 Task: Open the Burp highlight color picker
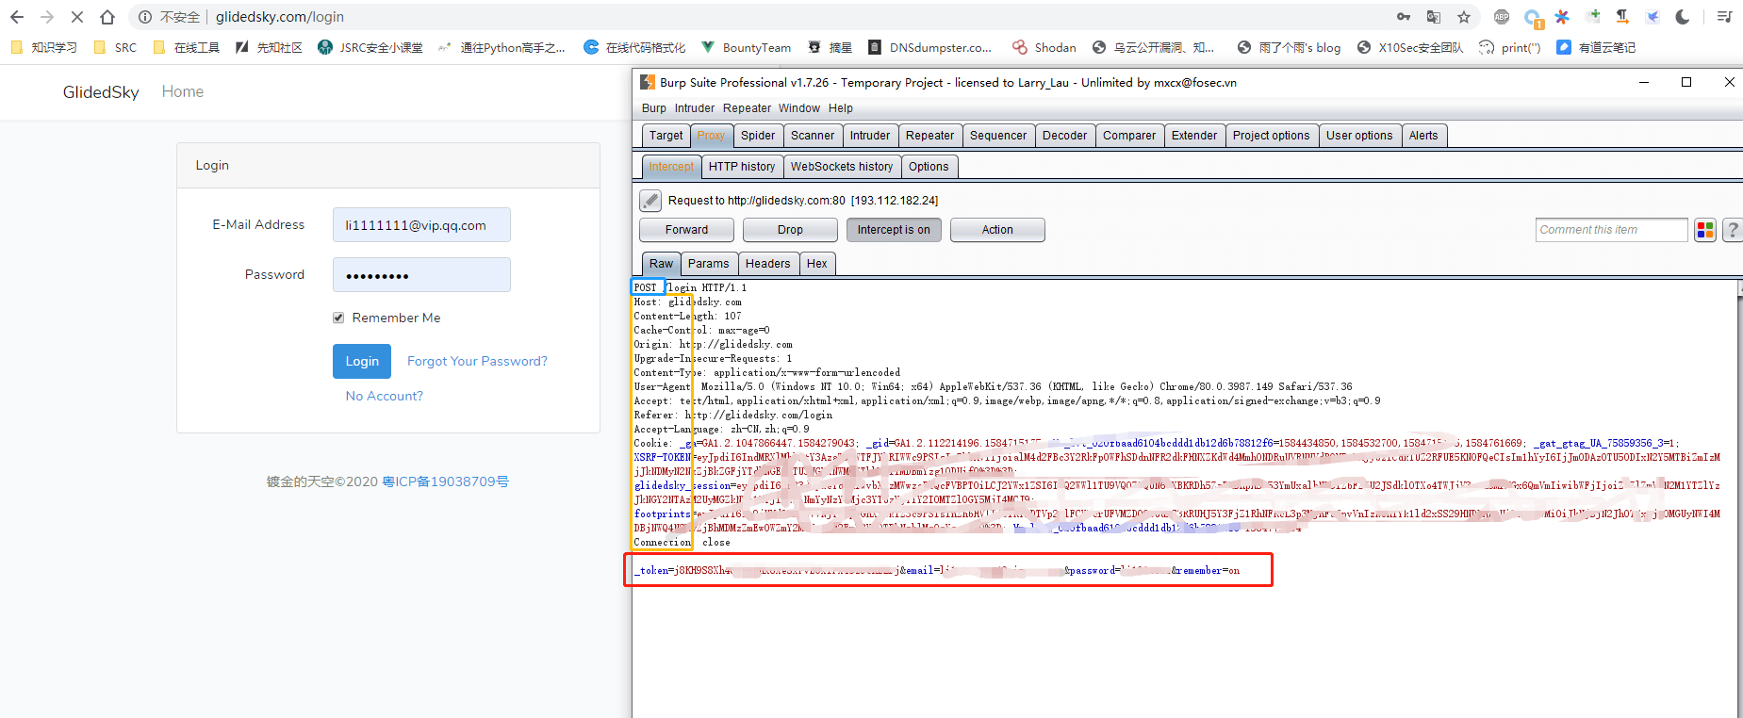coord(1705,230)
